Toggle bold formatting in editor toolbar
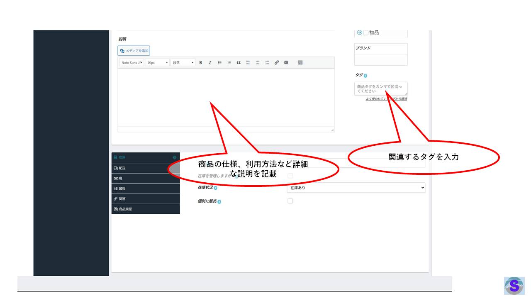531x299 pixels. 200,63
